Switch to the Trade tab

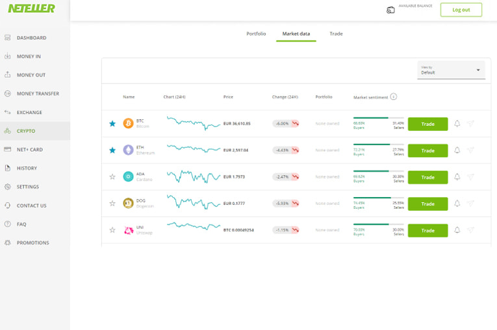[x=336, y=34]
